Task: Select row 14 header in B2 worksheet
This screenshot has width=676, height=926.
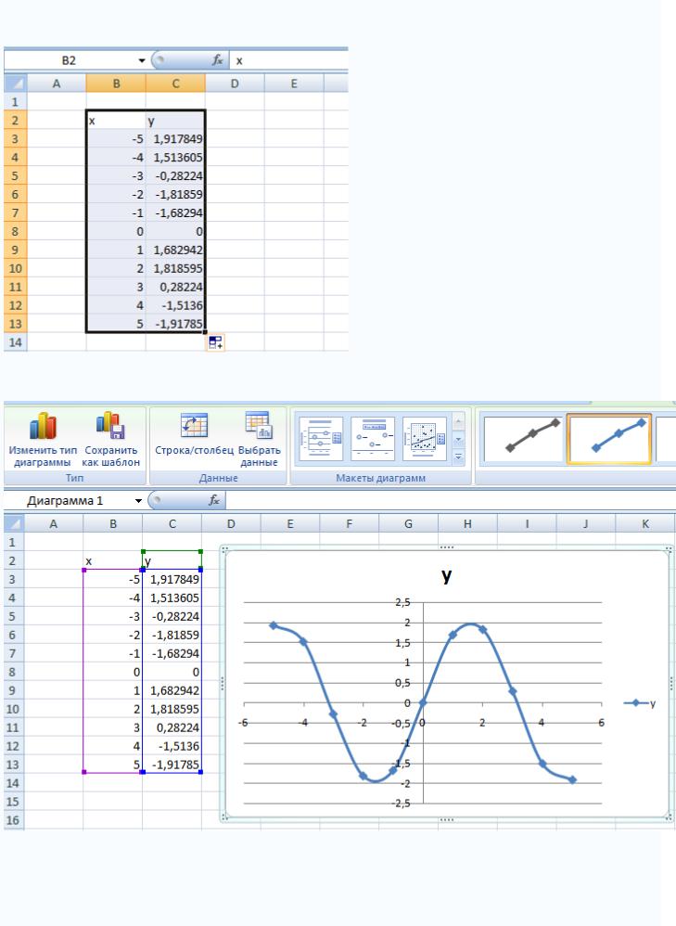Action: pyautogui.click(x=15, y=342)
